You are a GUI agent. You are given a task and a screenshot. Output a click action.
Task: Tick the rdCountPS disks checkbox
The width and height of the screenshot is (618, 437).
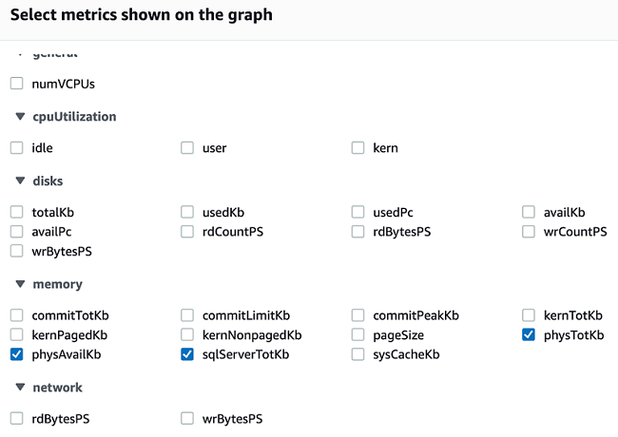(x=187, y=232)
